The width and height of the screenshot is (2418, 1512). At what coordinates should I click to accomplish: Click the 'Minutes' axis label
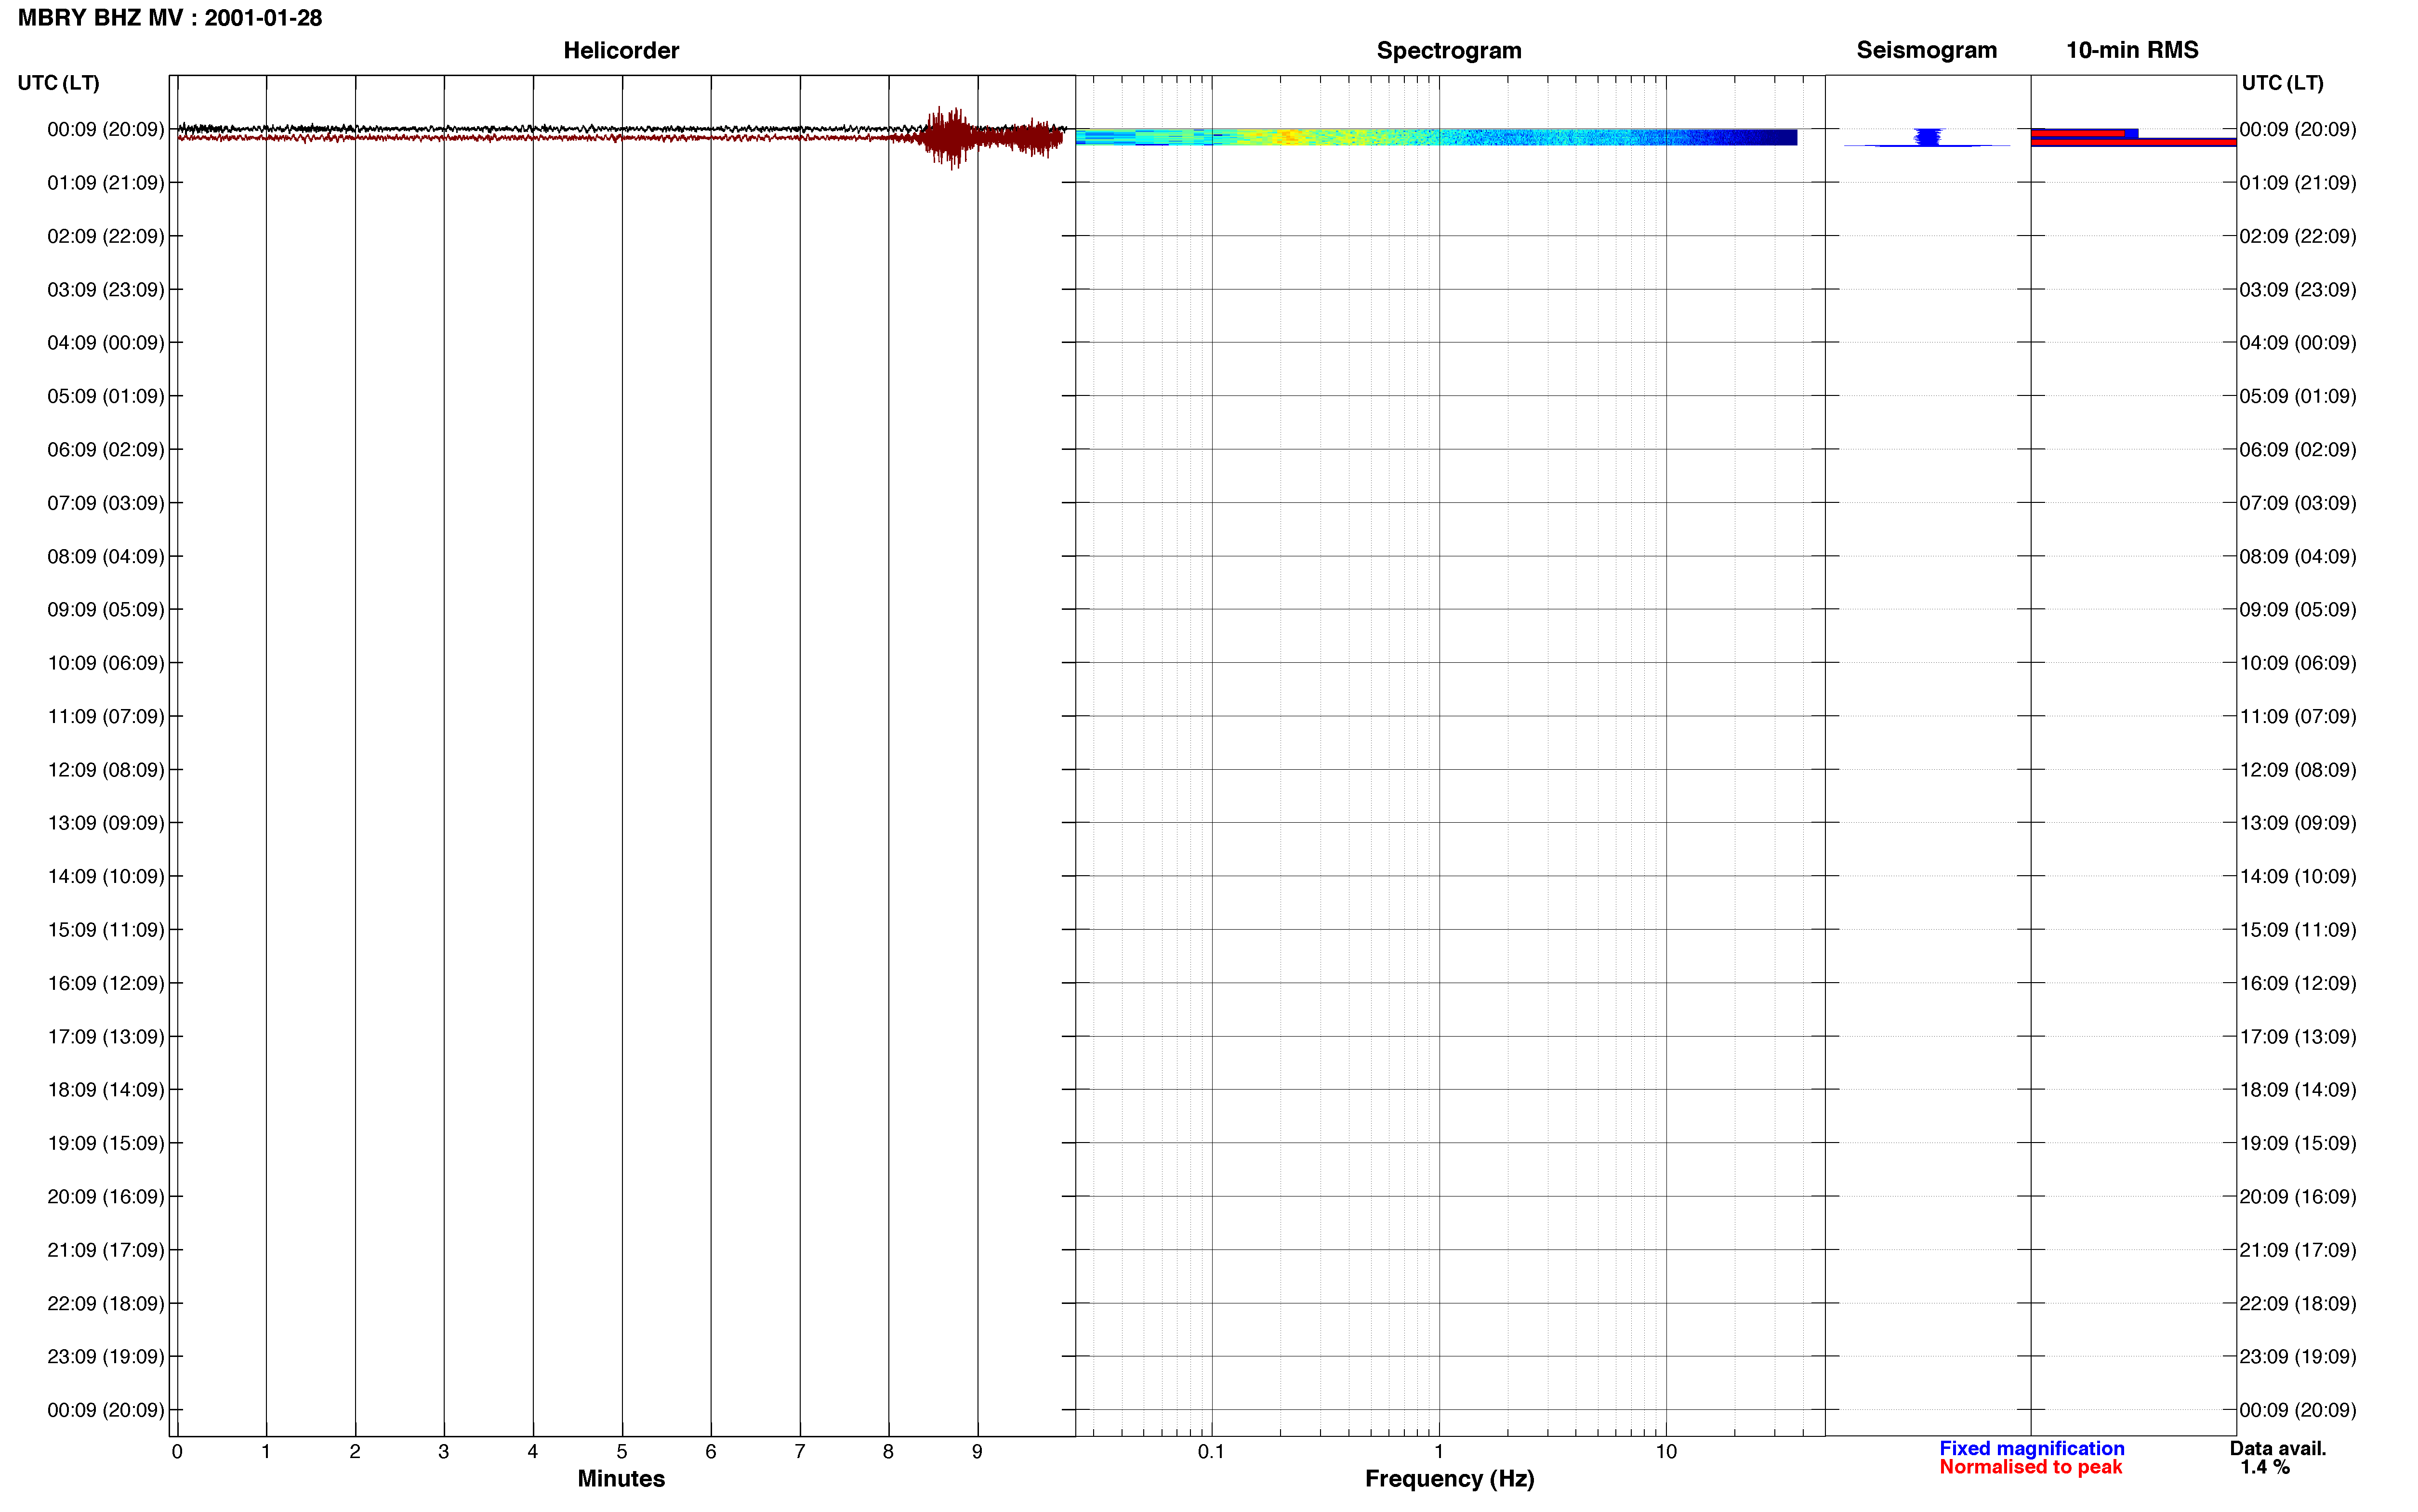[621, 1478]
